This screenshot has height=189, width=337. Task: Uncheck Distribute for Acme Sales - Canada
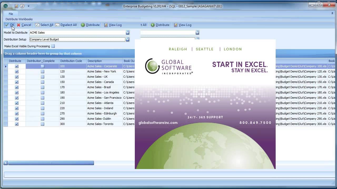(17, 82)
